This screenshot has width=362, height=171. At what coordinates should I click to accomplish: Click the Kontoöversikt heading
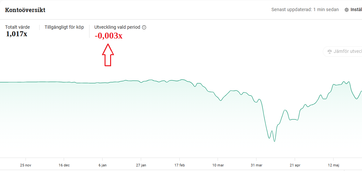[25, 10]
